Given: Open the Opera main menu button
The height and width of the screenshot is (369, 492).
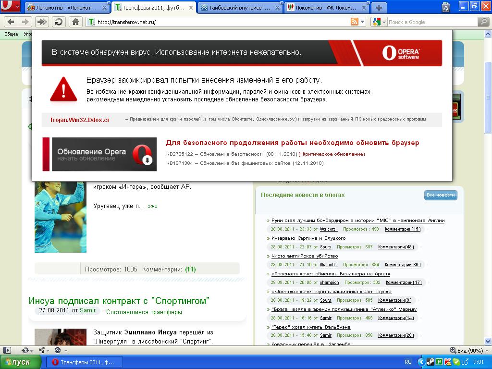Looking at the screenshot, I should point(11,6).
